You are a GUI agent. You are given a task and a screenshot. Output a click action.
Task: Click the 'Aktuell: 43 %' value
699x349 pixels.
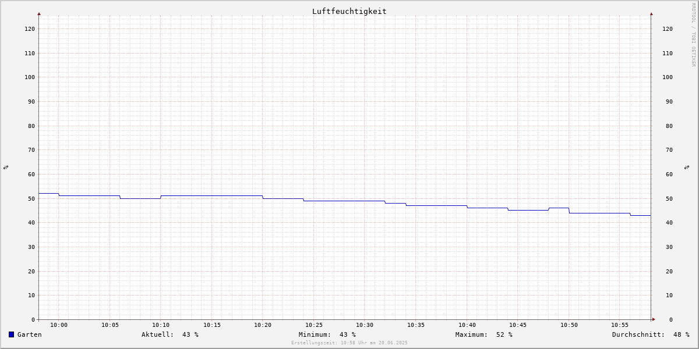pos(170,334)
